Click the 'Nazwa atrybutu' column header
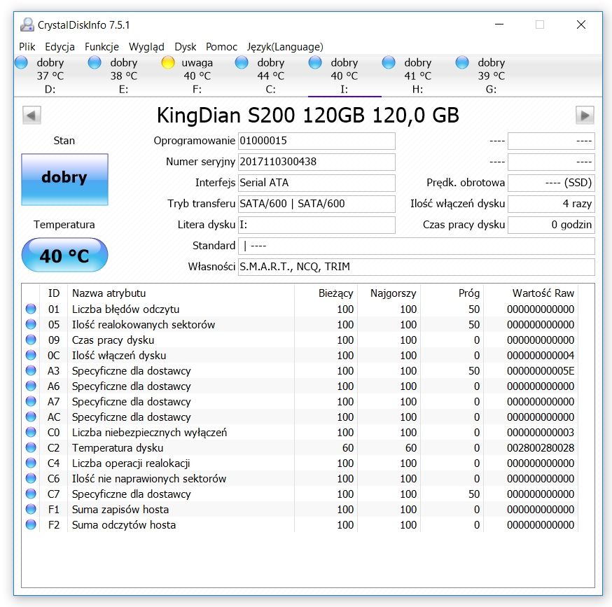 pos(181,293)
